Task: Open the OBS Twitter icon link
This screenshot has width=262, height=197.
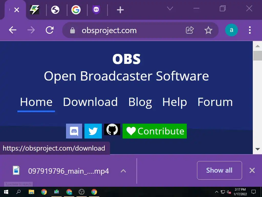Action: 93,131
